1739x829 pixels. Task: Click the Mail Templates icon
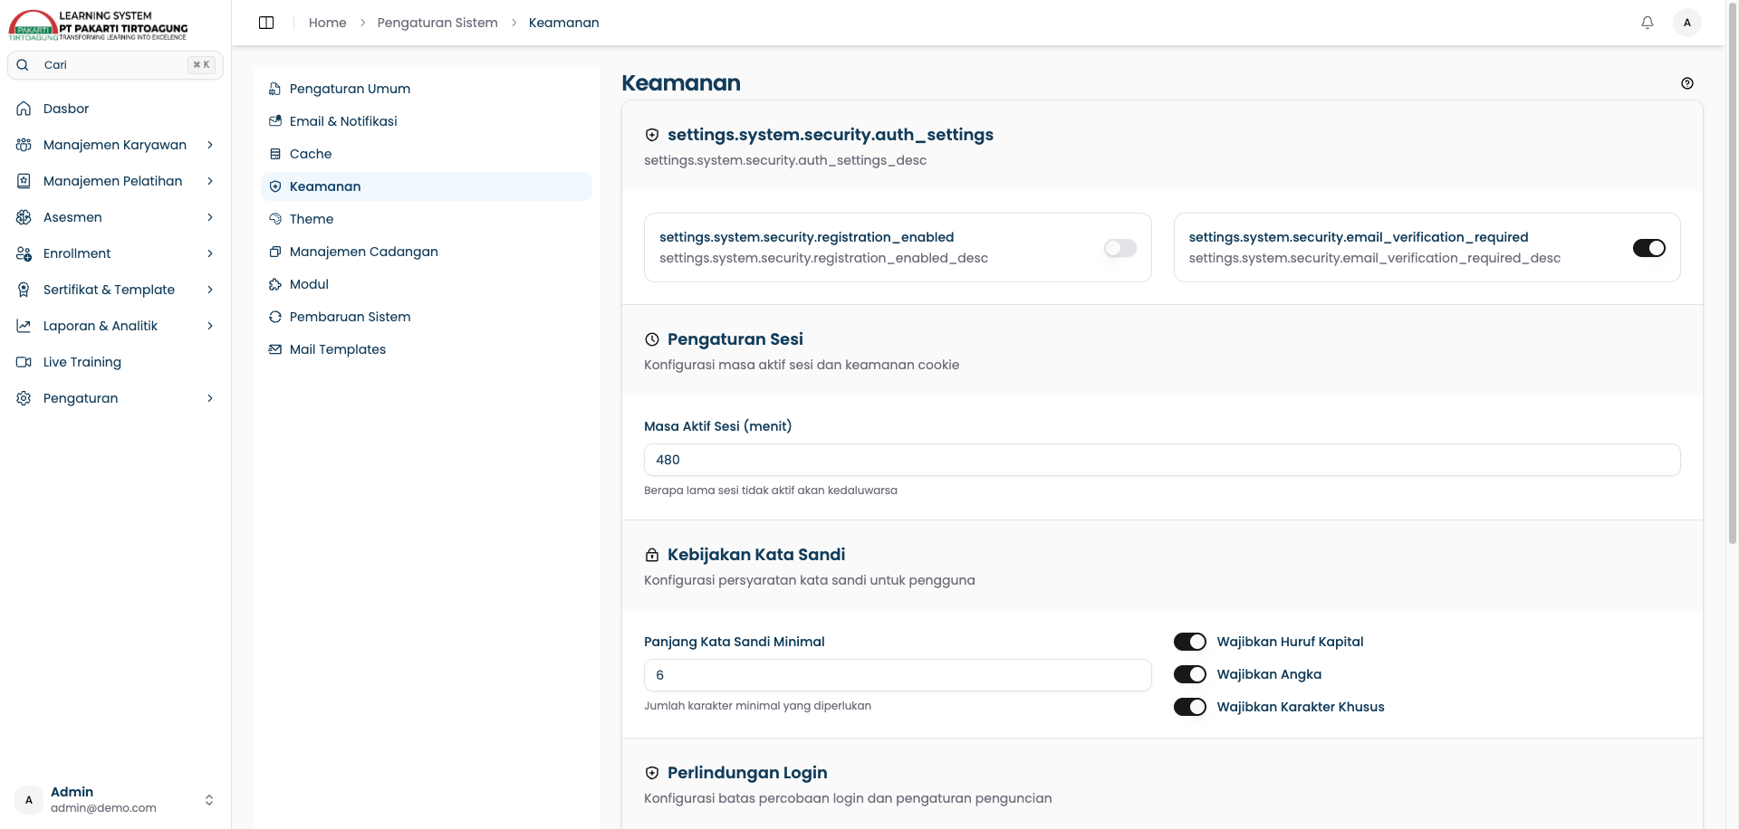(275, 349)
